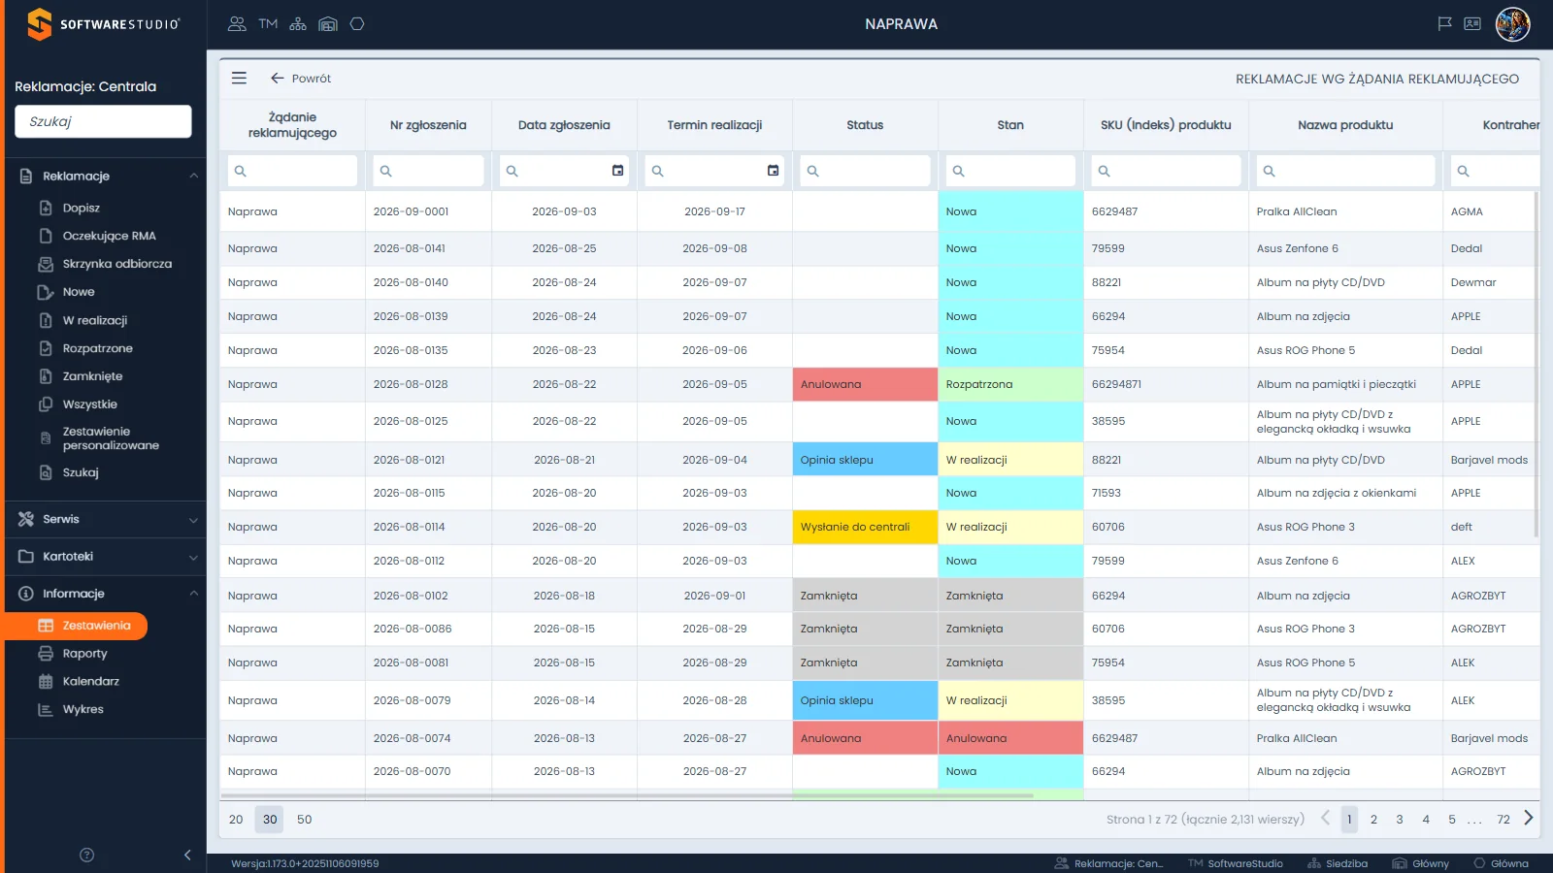Set page size to 50 rows
Viewport: 1553px width, 873px height.
pos(305,820)
